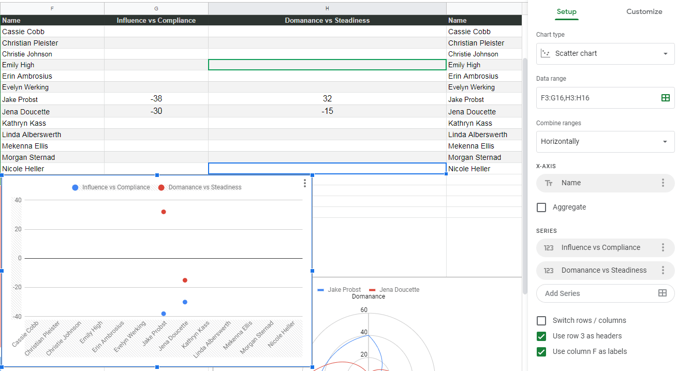Viewport: 677px width, 371px height.
Task: Select cell with value -15
Action: pos(327,111)
